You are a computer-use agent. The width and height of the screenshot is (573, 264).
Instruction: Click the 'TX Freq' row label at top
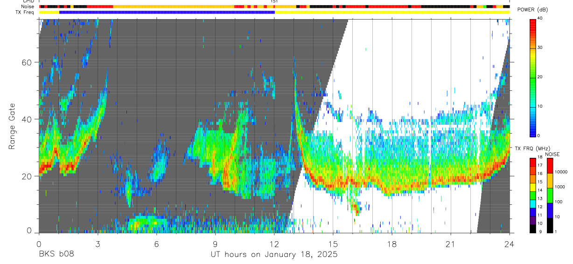(25, 12)
